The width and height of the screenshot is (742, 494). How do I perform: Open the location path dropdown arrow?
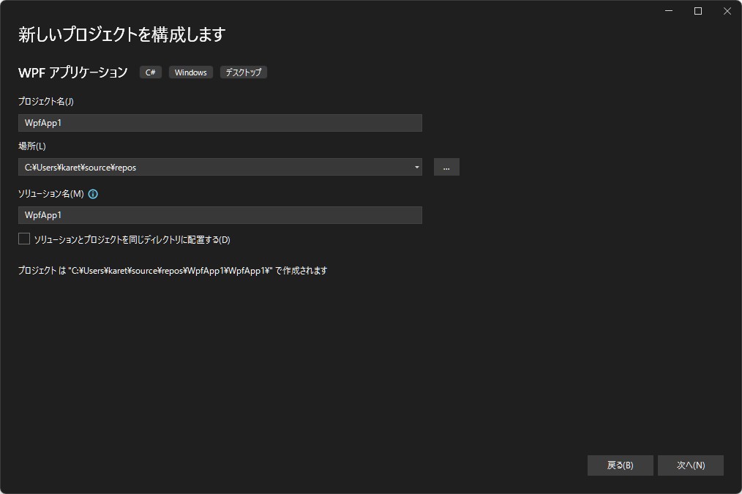coord(416,167)
